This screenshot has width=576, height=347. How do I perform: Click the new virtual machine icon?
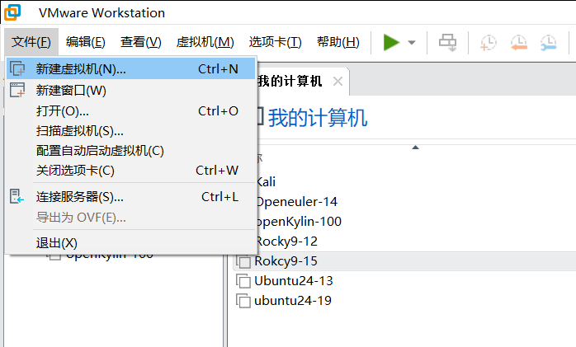click(17, 68)
